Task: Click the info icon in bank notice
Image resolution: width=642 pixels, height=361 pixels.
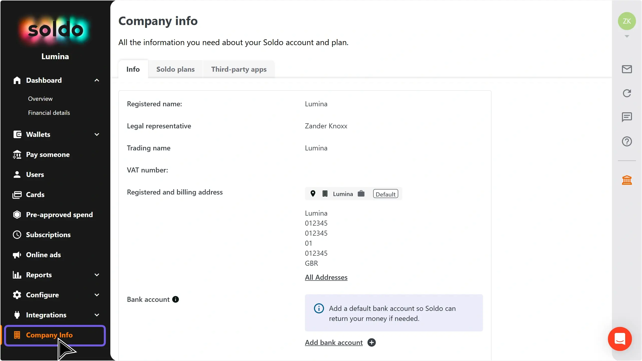Action: 319,308
